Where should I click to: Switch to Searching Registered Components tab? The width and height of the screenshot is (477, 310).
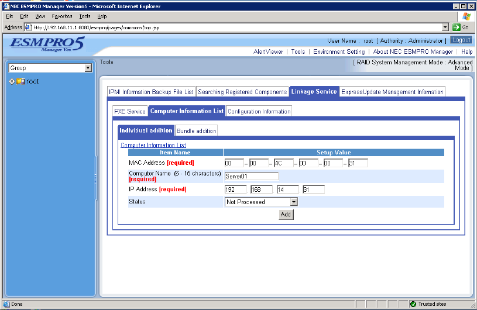242,92
